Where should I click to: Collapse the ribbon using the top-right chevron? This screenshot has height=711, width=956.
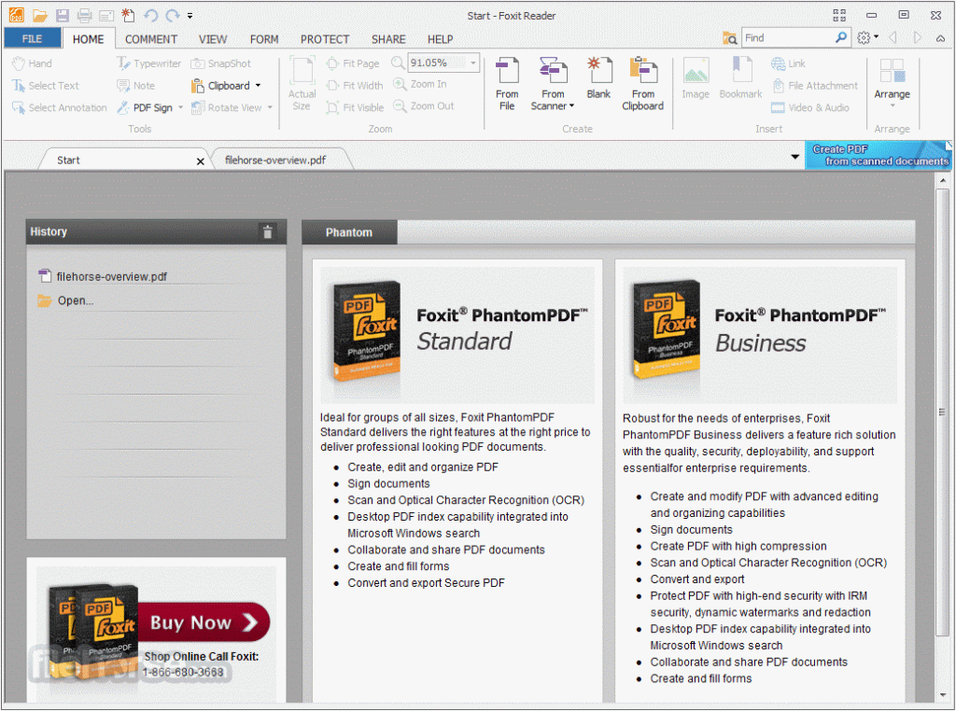(x=941, y=37)
